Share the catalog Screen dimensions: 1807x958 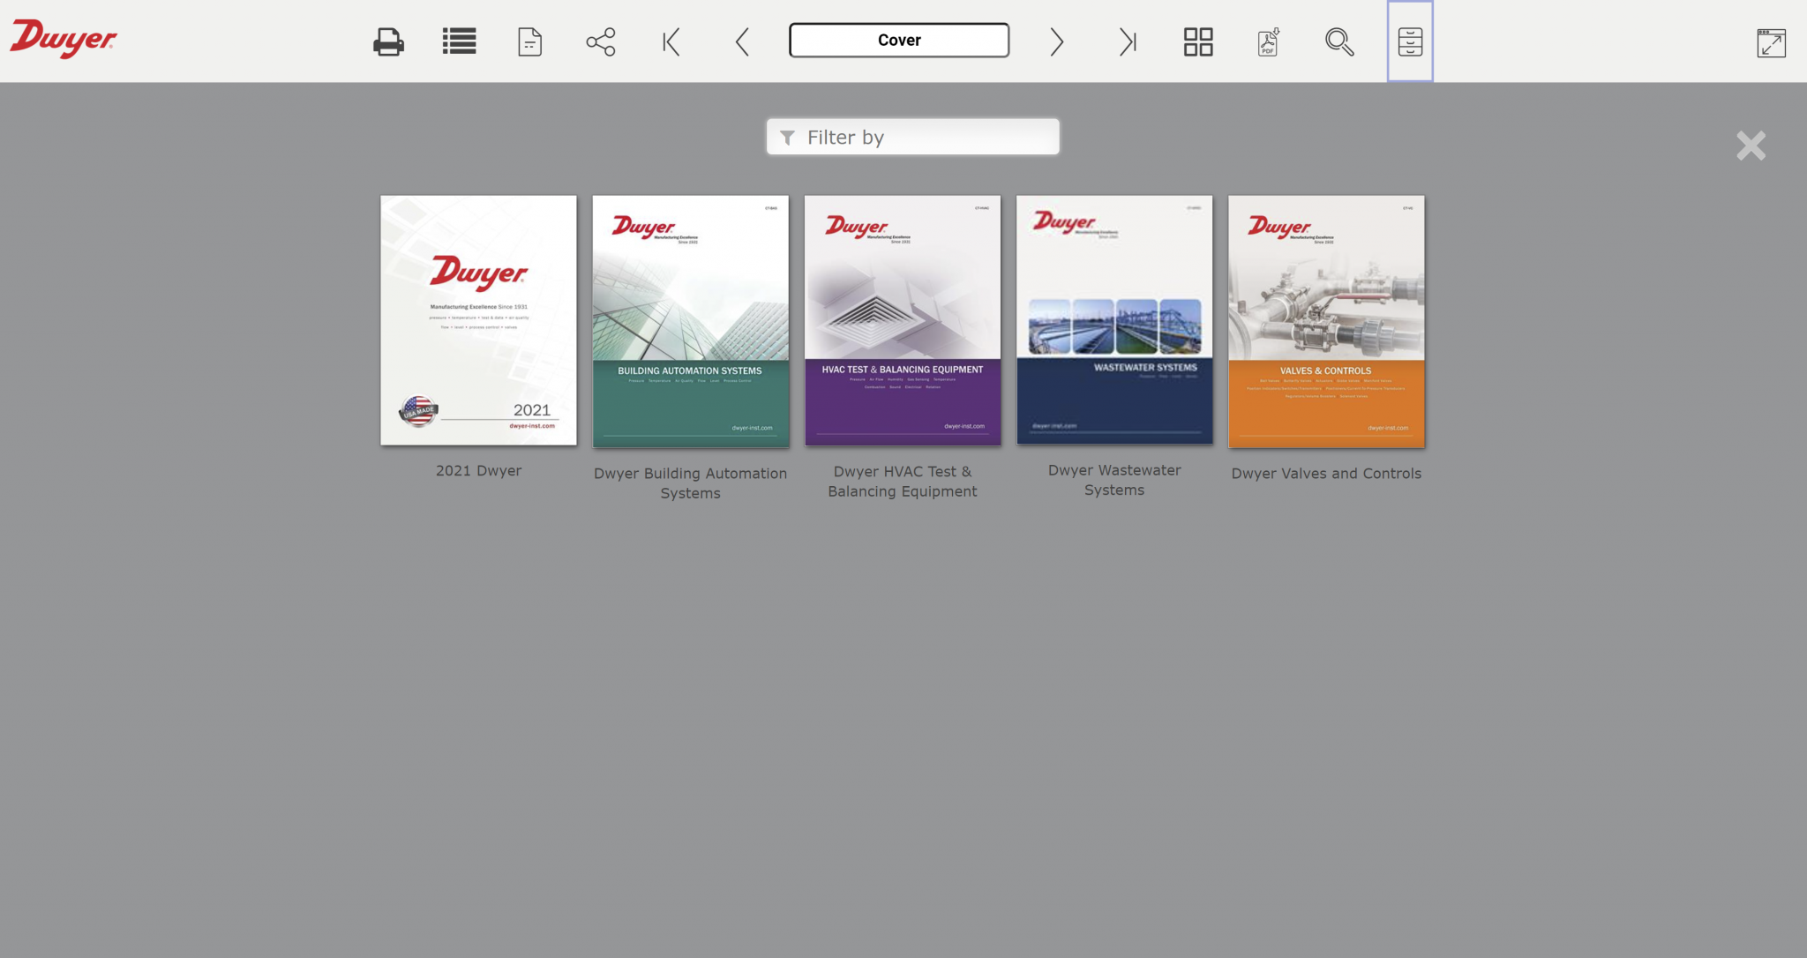[599, 41]
